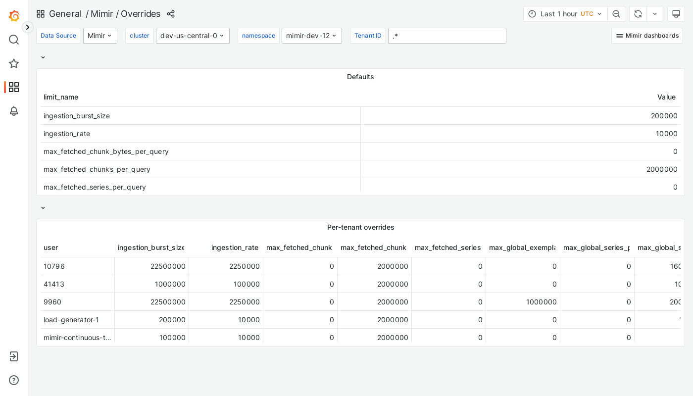The height and width of the screenshot is (396, 693).
Task: Collapse the Per-tenant overrides row
Action: point(43,208)
